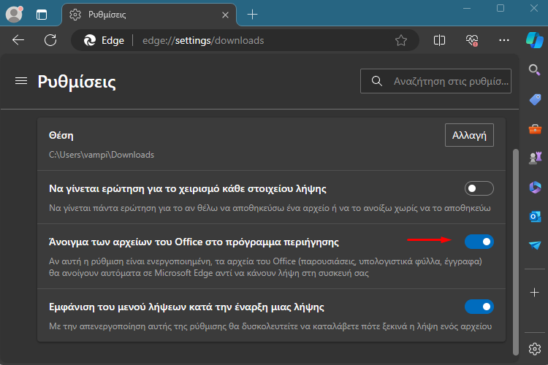The height and width of the screenshot is (365, 548).
Task: Click the Θέση label
Action: (61, 136)
